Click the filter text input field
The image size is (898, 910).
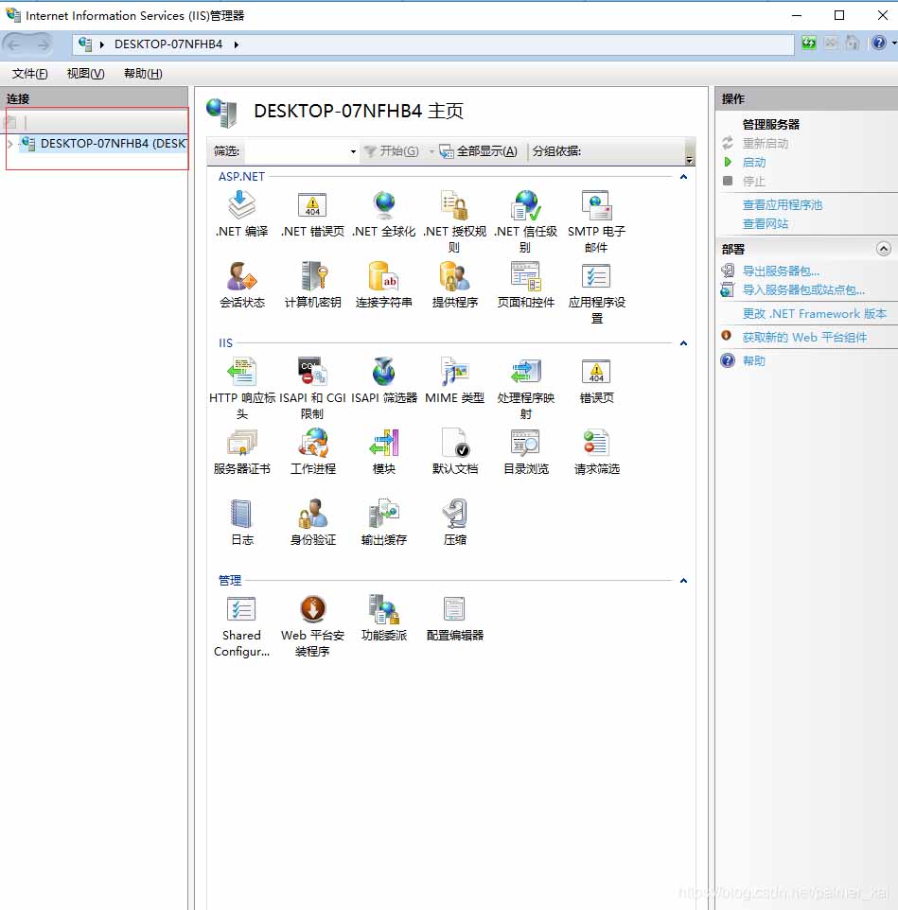295,151
